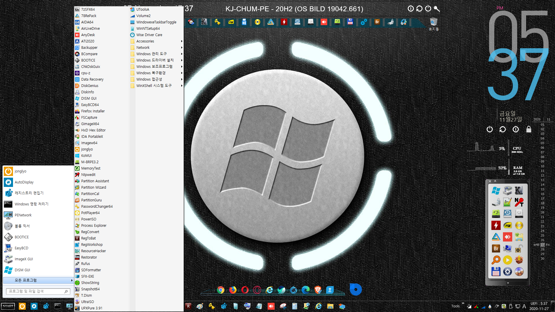Click the AnyDesk icon on the taskbar
Viewport: 555px width, 312px height.
(x=271, y=306)
